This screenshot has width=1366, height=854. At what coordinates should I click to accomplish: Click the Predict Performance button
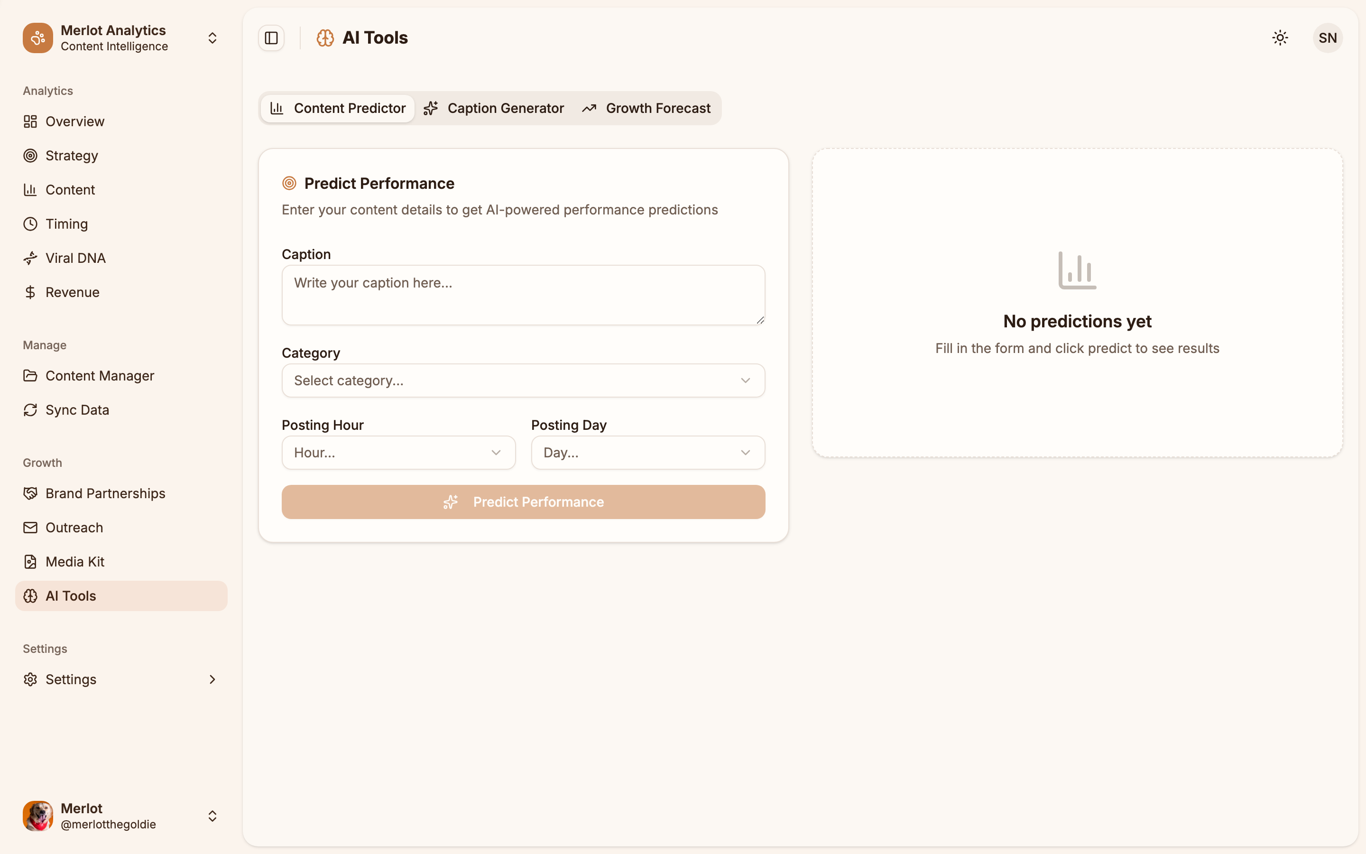point(523,501)
